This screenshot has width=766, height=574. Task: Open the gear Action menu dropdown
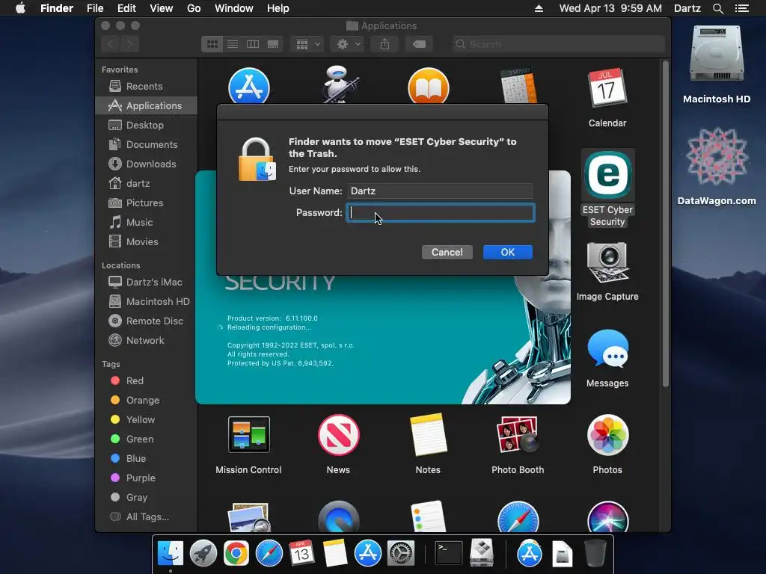click(347, 44)
